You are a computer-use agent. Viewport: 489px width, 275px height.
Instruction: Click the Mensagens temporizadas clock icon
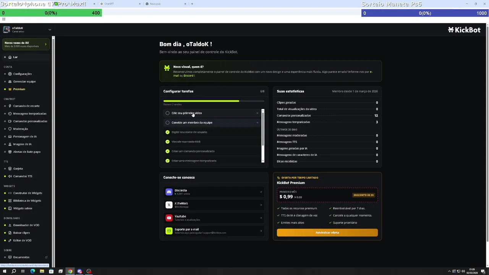tap(10, 113)
